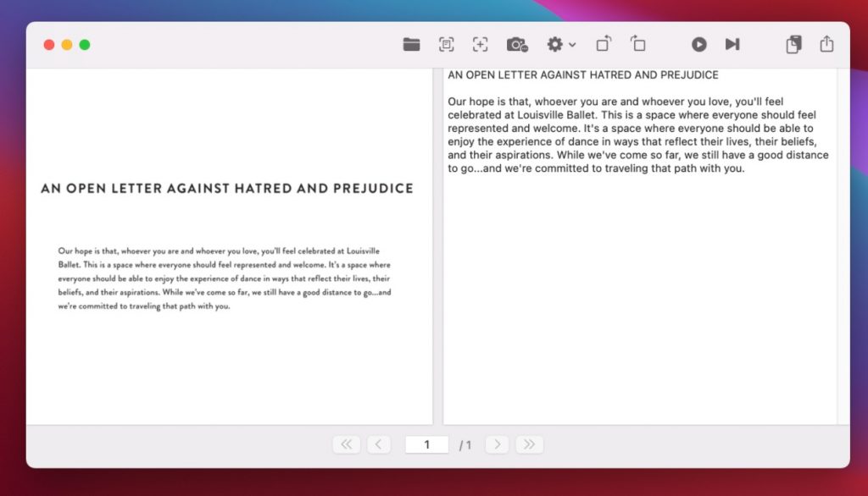Maximize the window with green button
The height and width of the screenshot is (496, 868).
coord(85,45)
